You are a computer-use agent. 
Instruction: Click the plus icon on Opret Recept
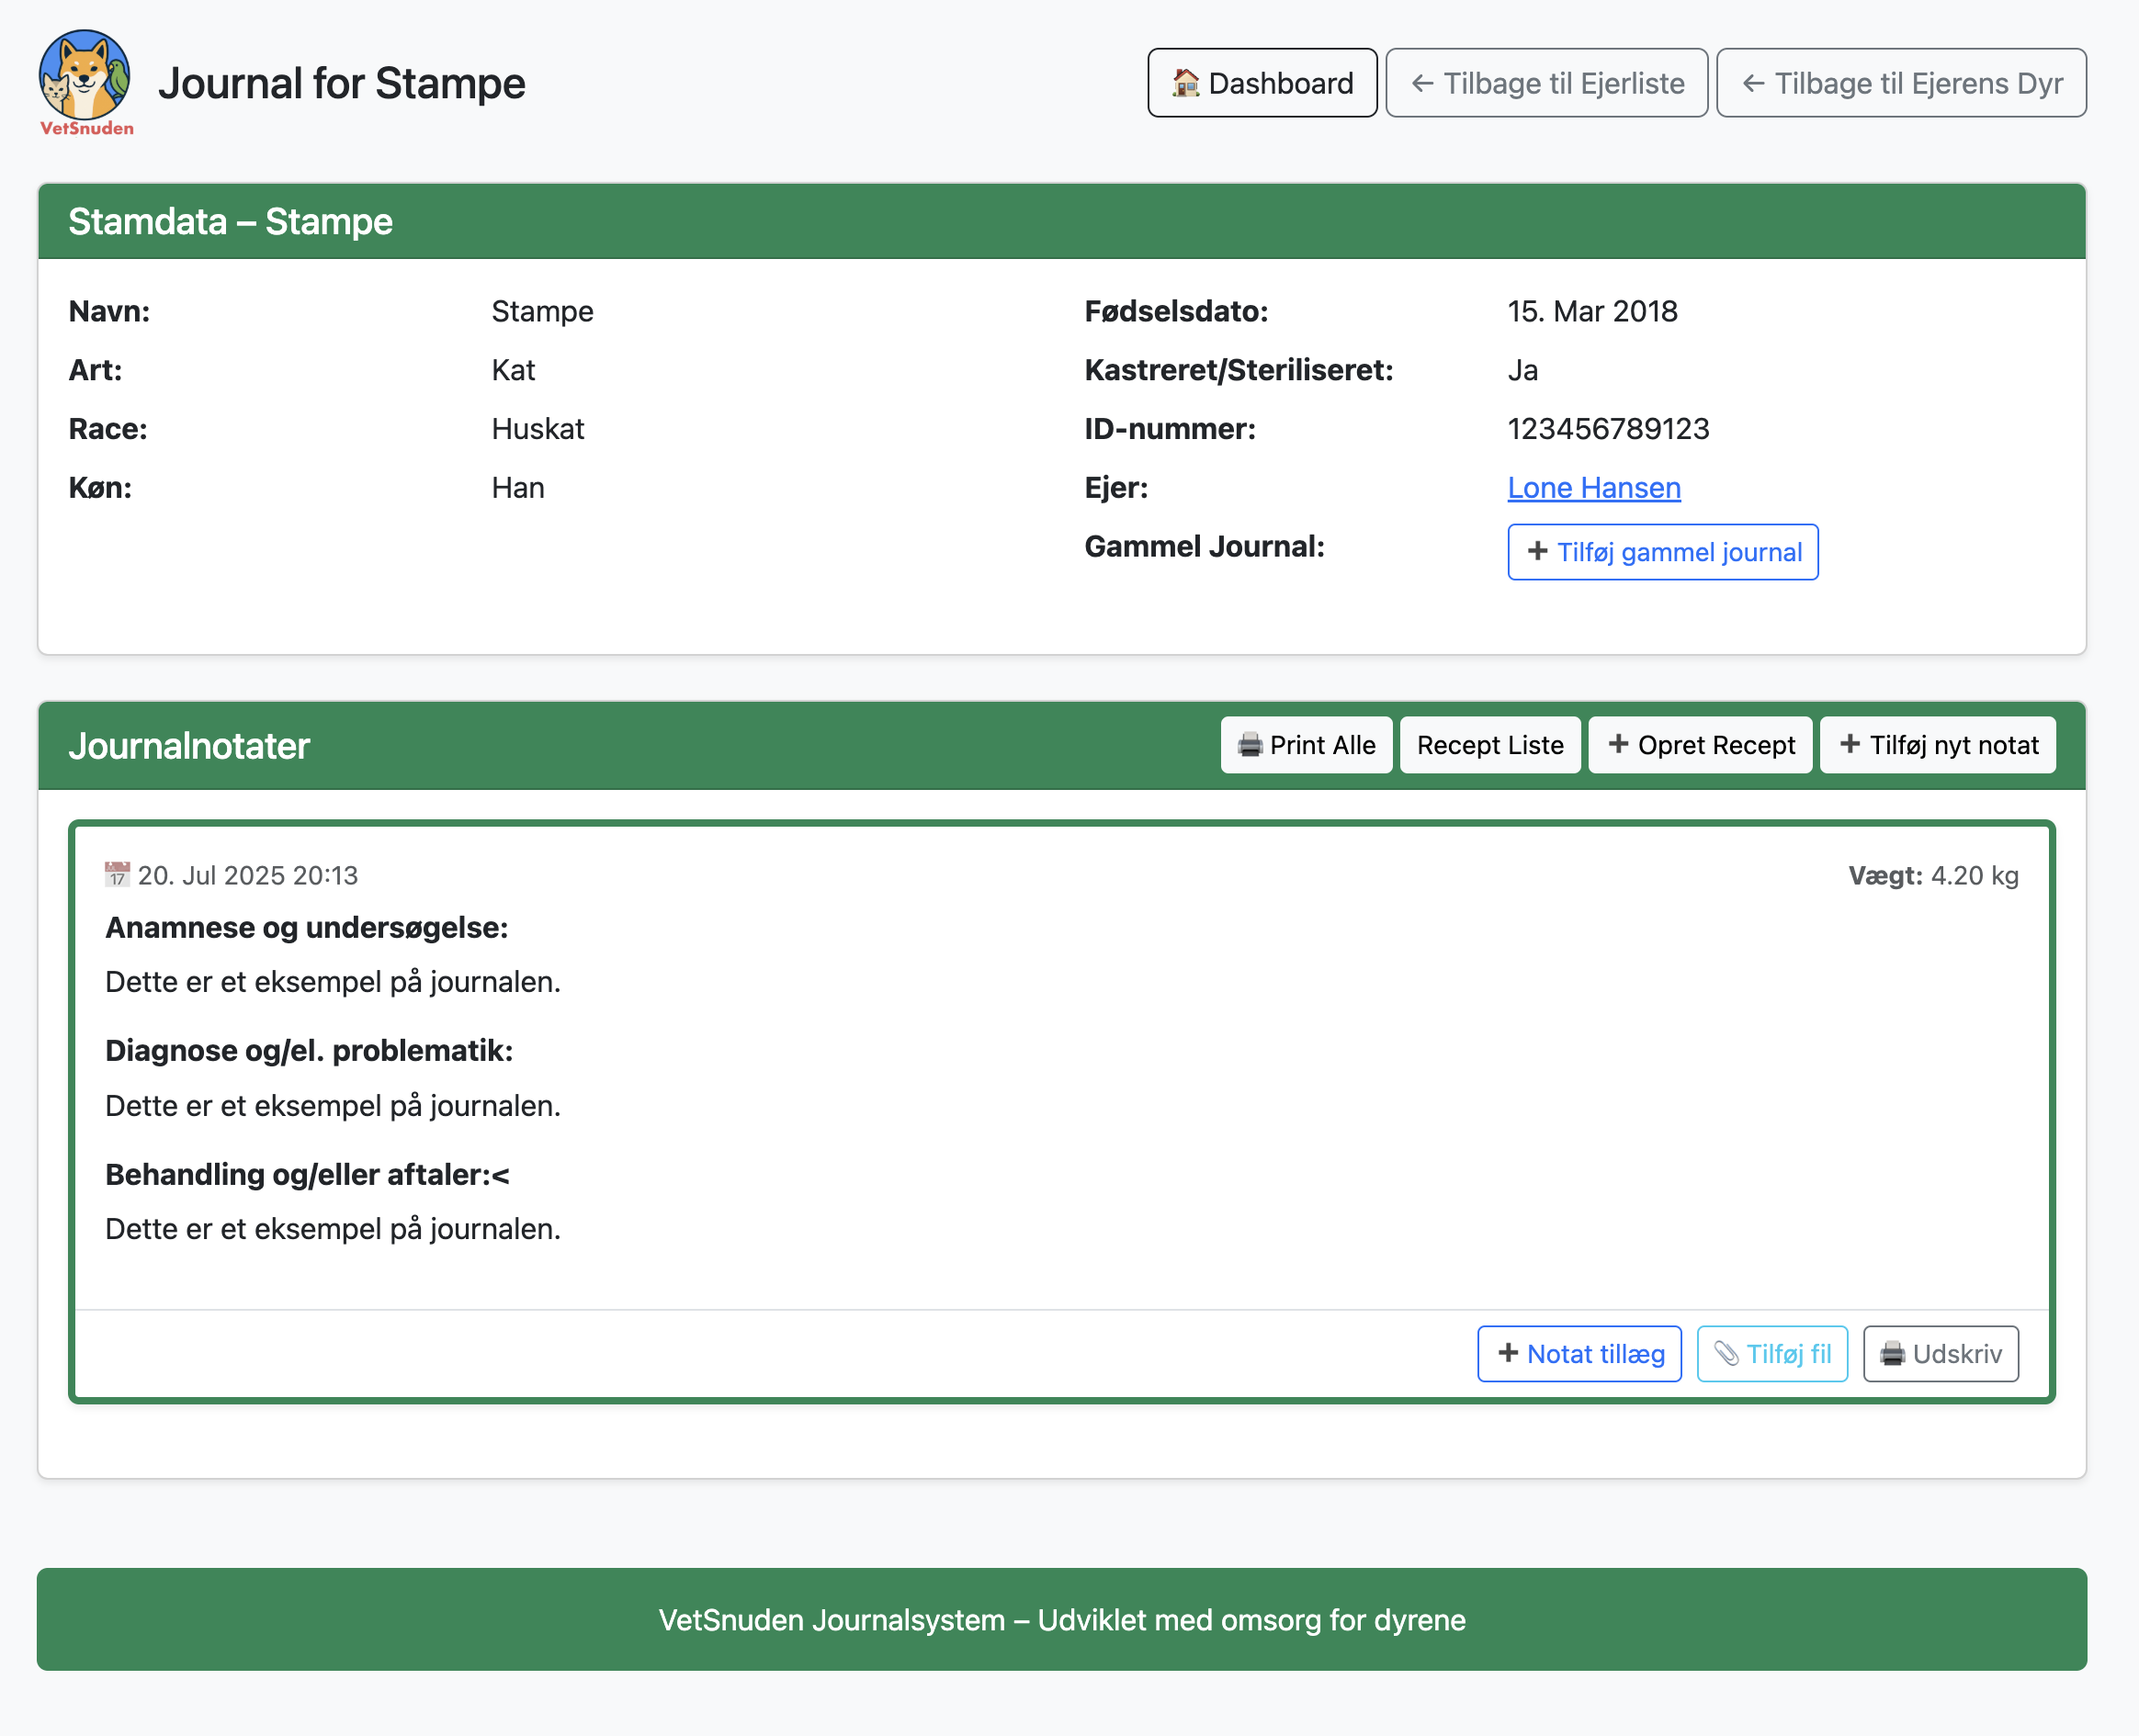coord(1619,744)
